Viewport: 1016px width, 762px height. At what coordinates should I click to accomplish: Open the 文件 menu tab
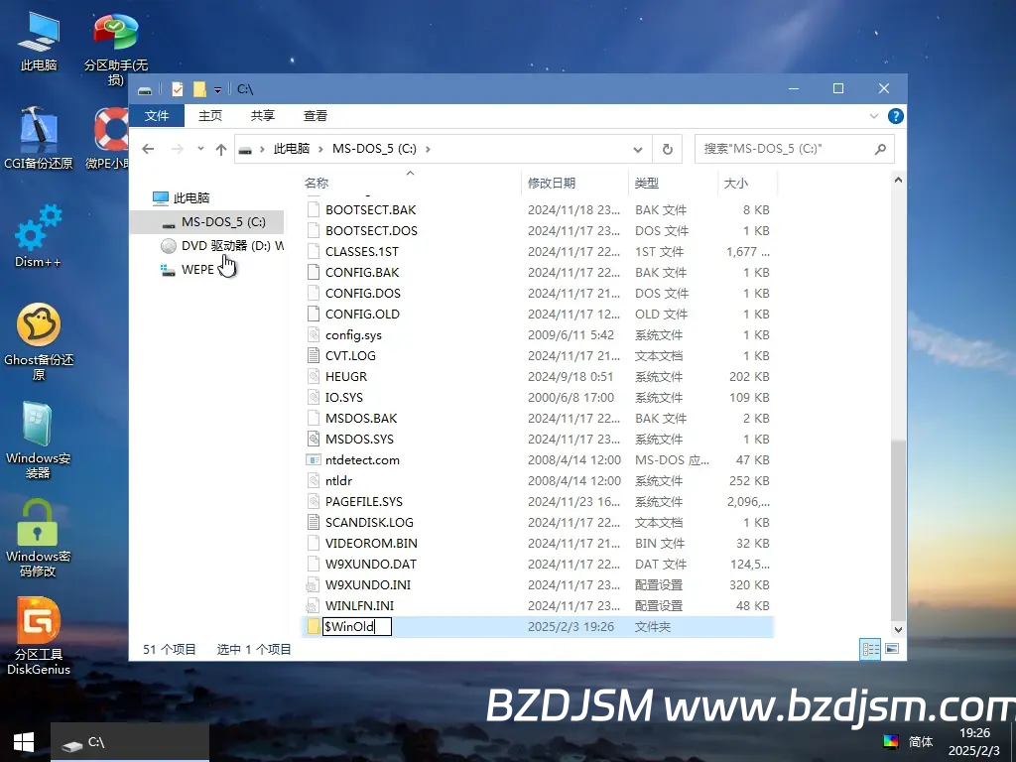[x=157, y=115]
